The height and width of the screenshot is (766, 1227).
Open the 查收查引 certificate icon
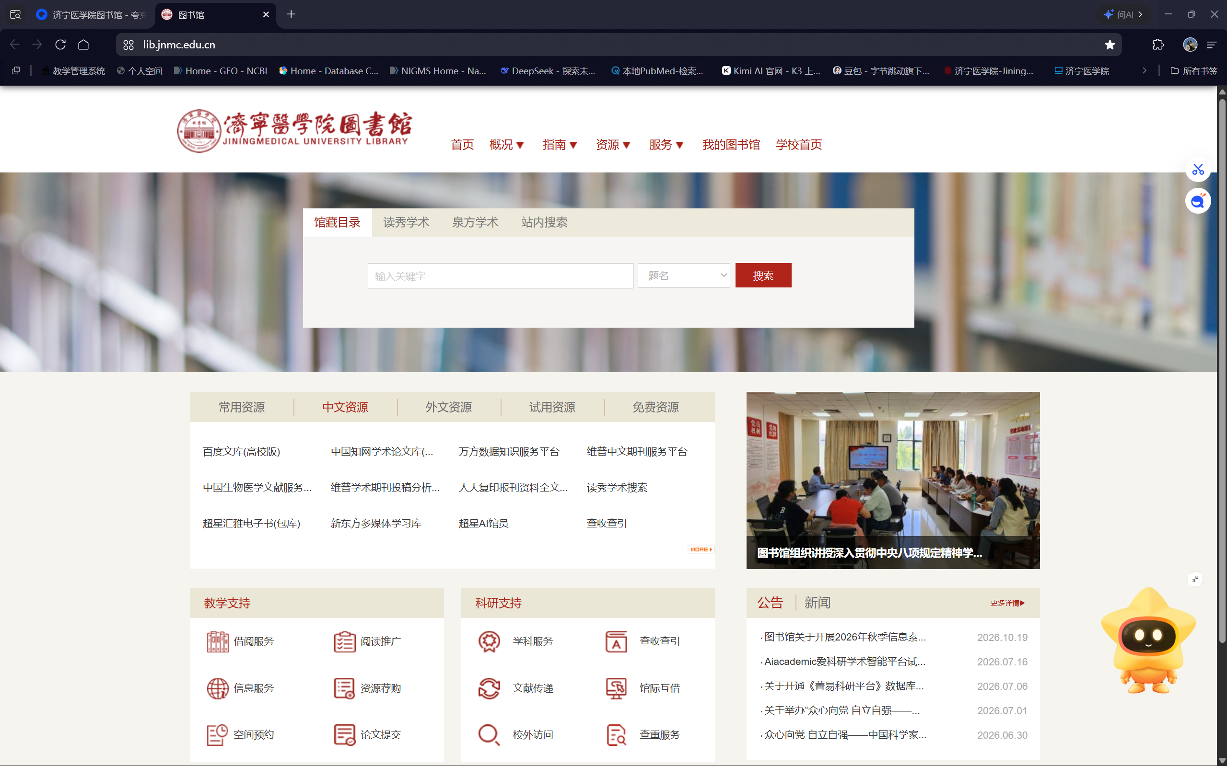point(616,641)
